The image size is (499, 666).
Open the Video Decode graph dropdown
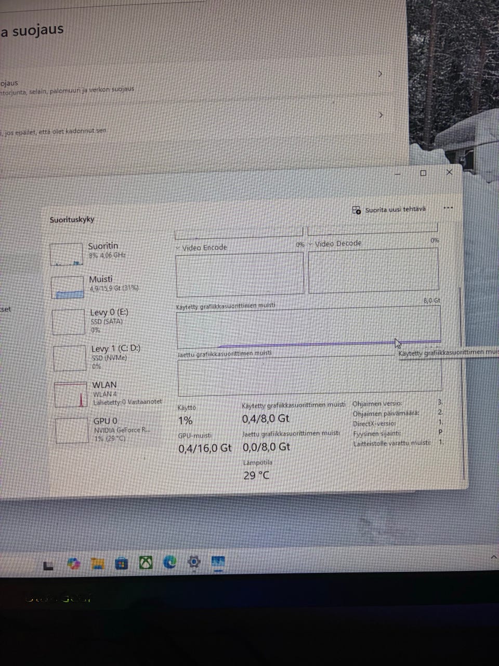(310, 244)
